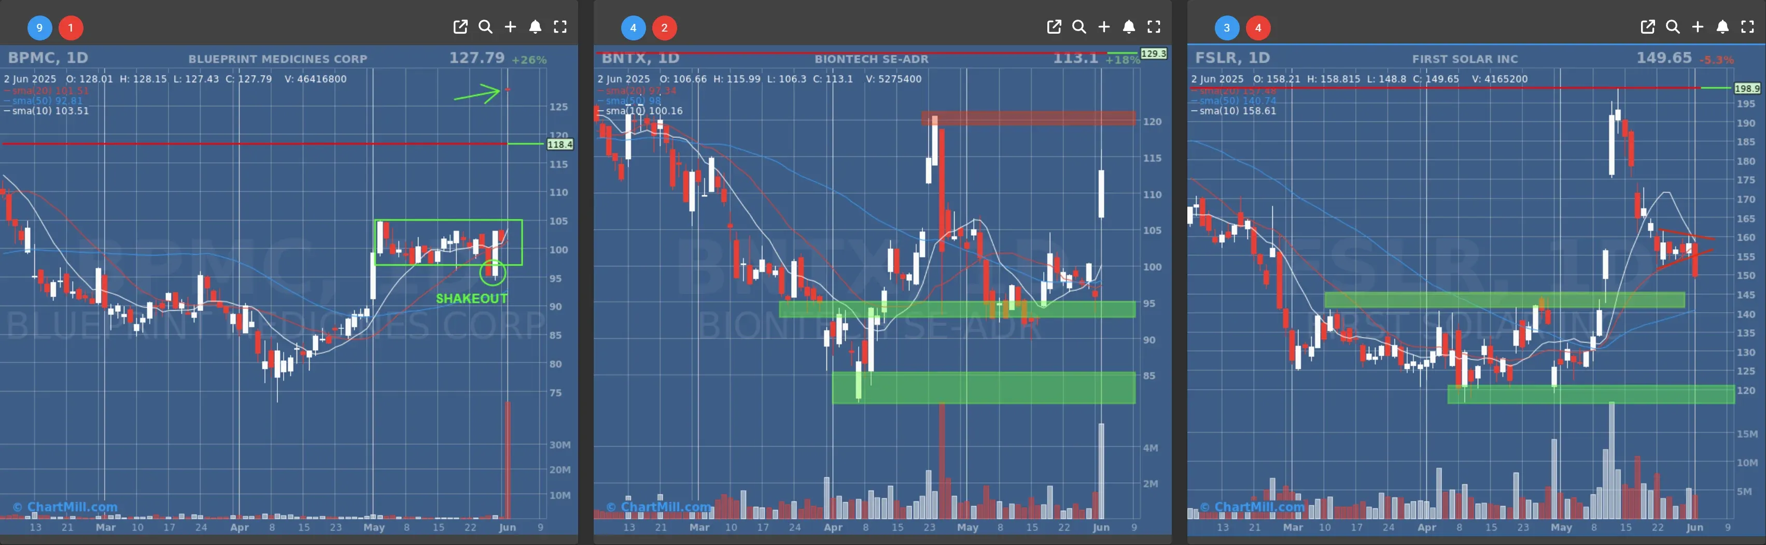
Task: Click the FSLR, 1D ticker title
Action: (x=1232, y=58)
